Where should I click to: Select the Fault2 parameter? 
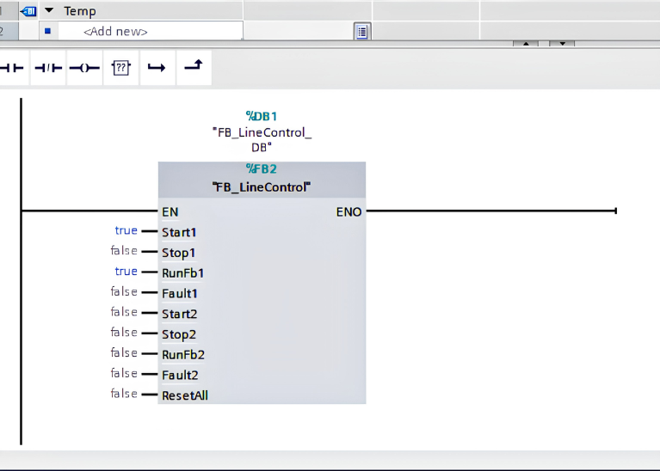point(180,375)
